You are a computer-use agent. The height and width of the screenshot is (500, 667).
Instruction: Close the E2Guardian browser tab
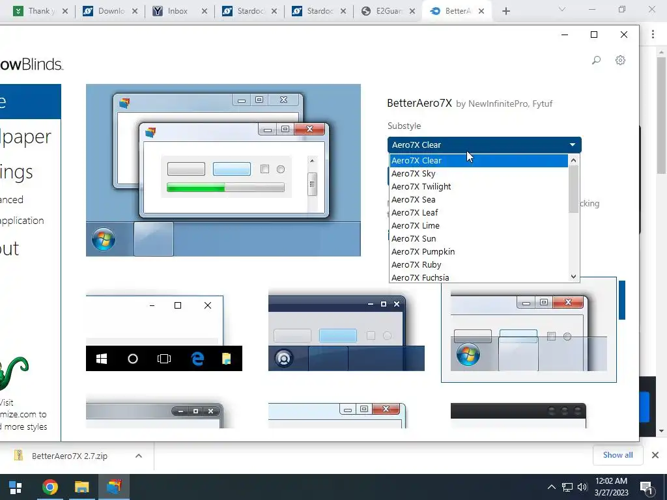[x=412, y=12]
